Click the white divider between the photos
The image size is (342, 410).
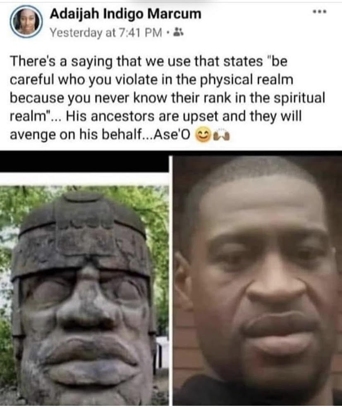170,280
